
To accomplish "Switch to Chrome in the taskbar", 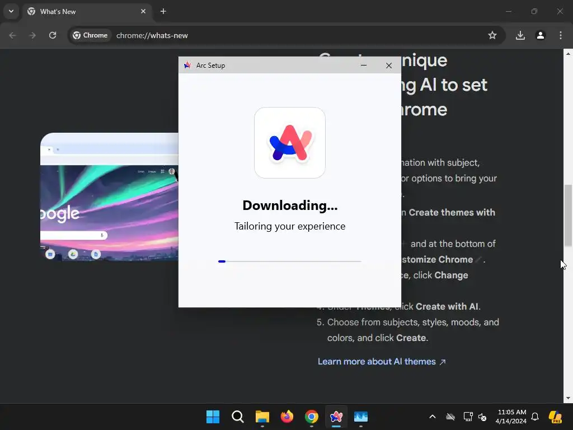I will [x=311, y=417].
